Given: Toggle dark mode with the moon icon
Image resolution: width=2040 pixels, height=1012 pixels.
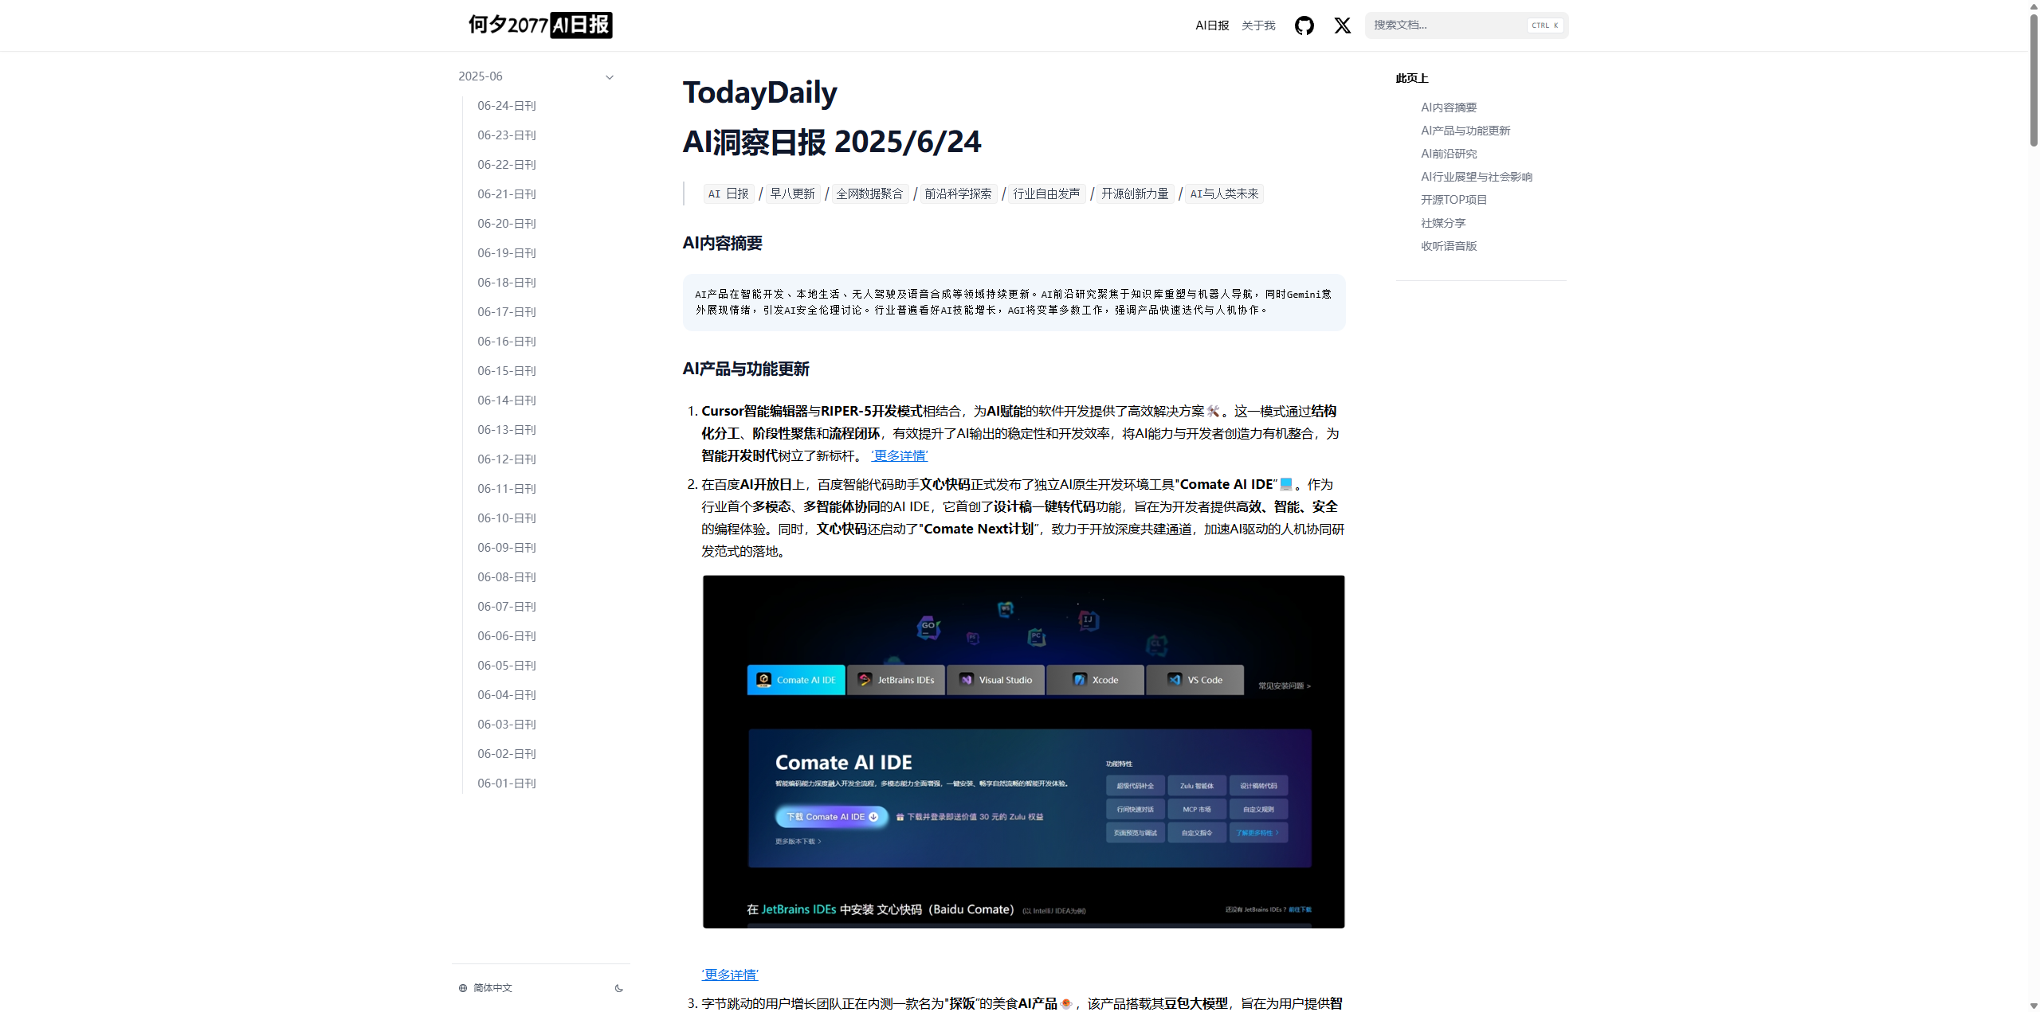Looking at the screenshot, I should point(619,987).
